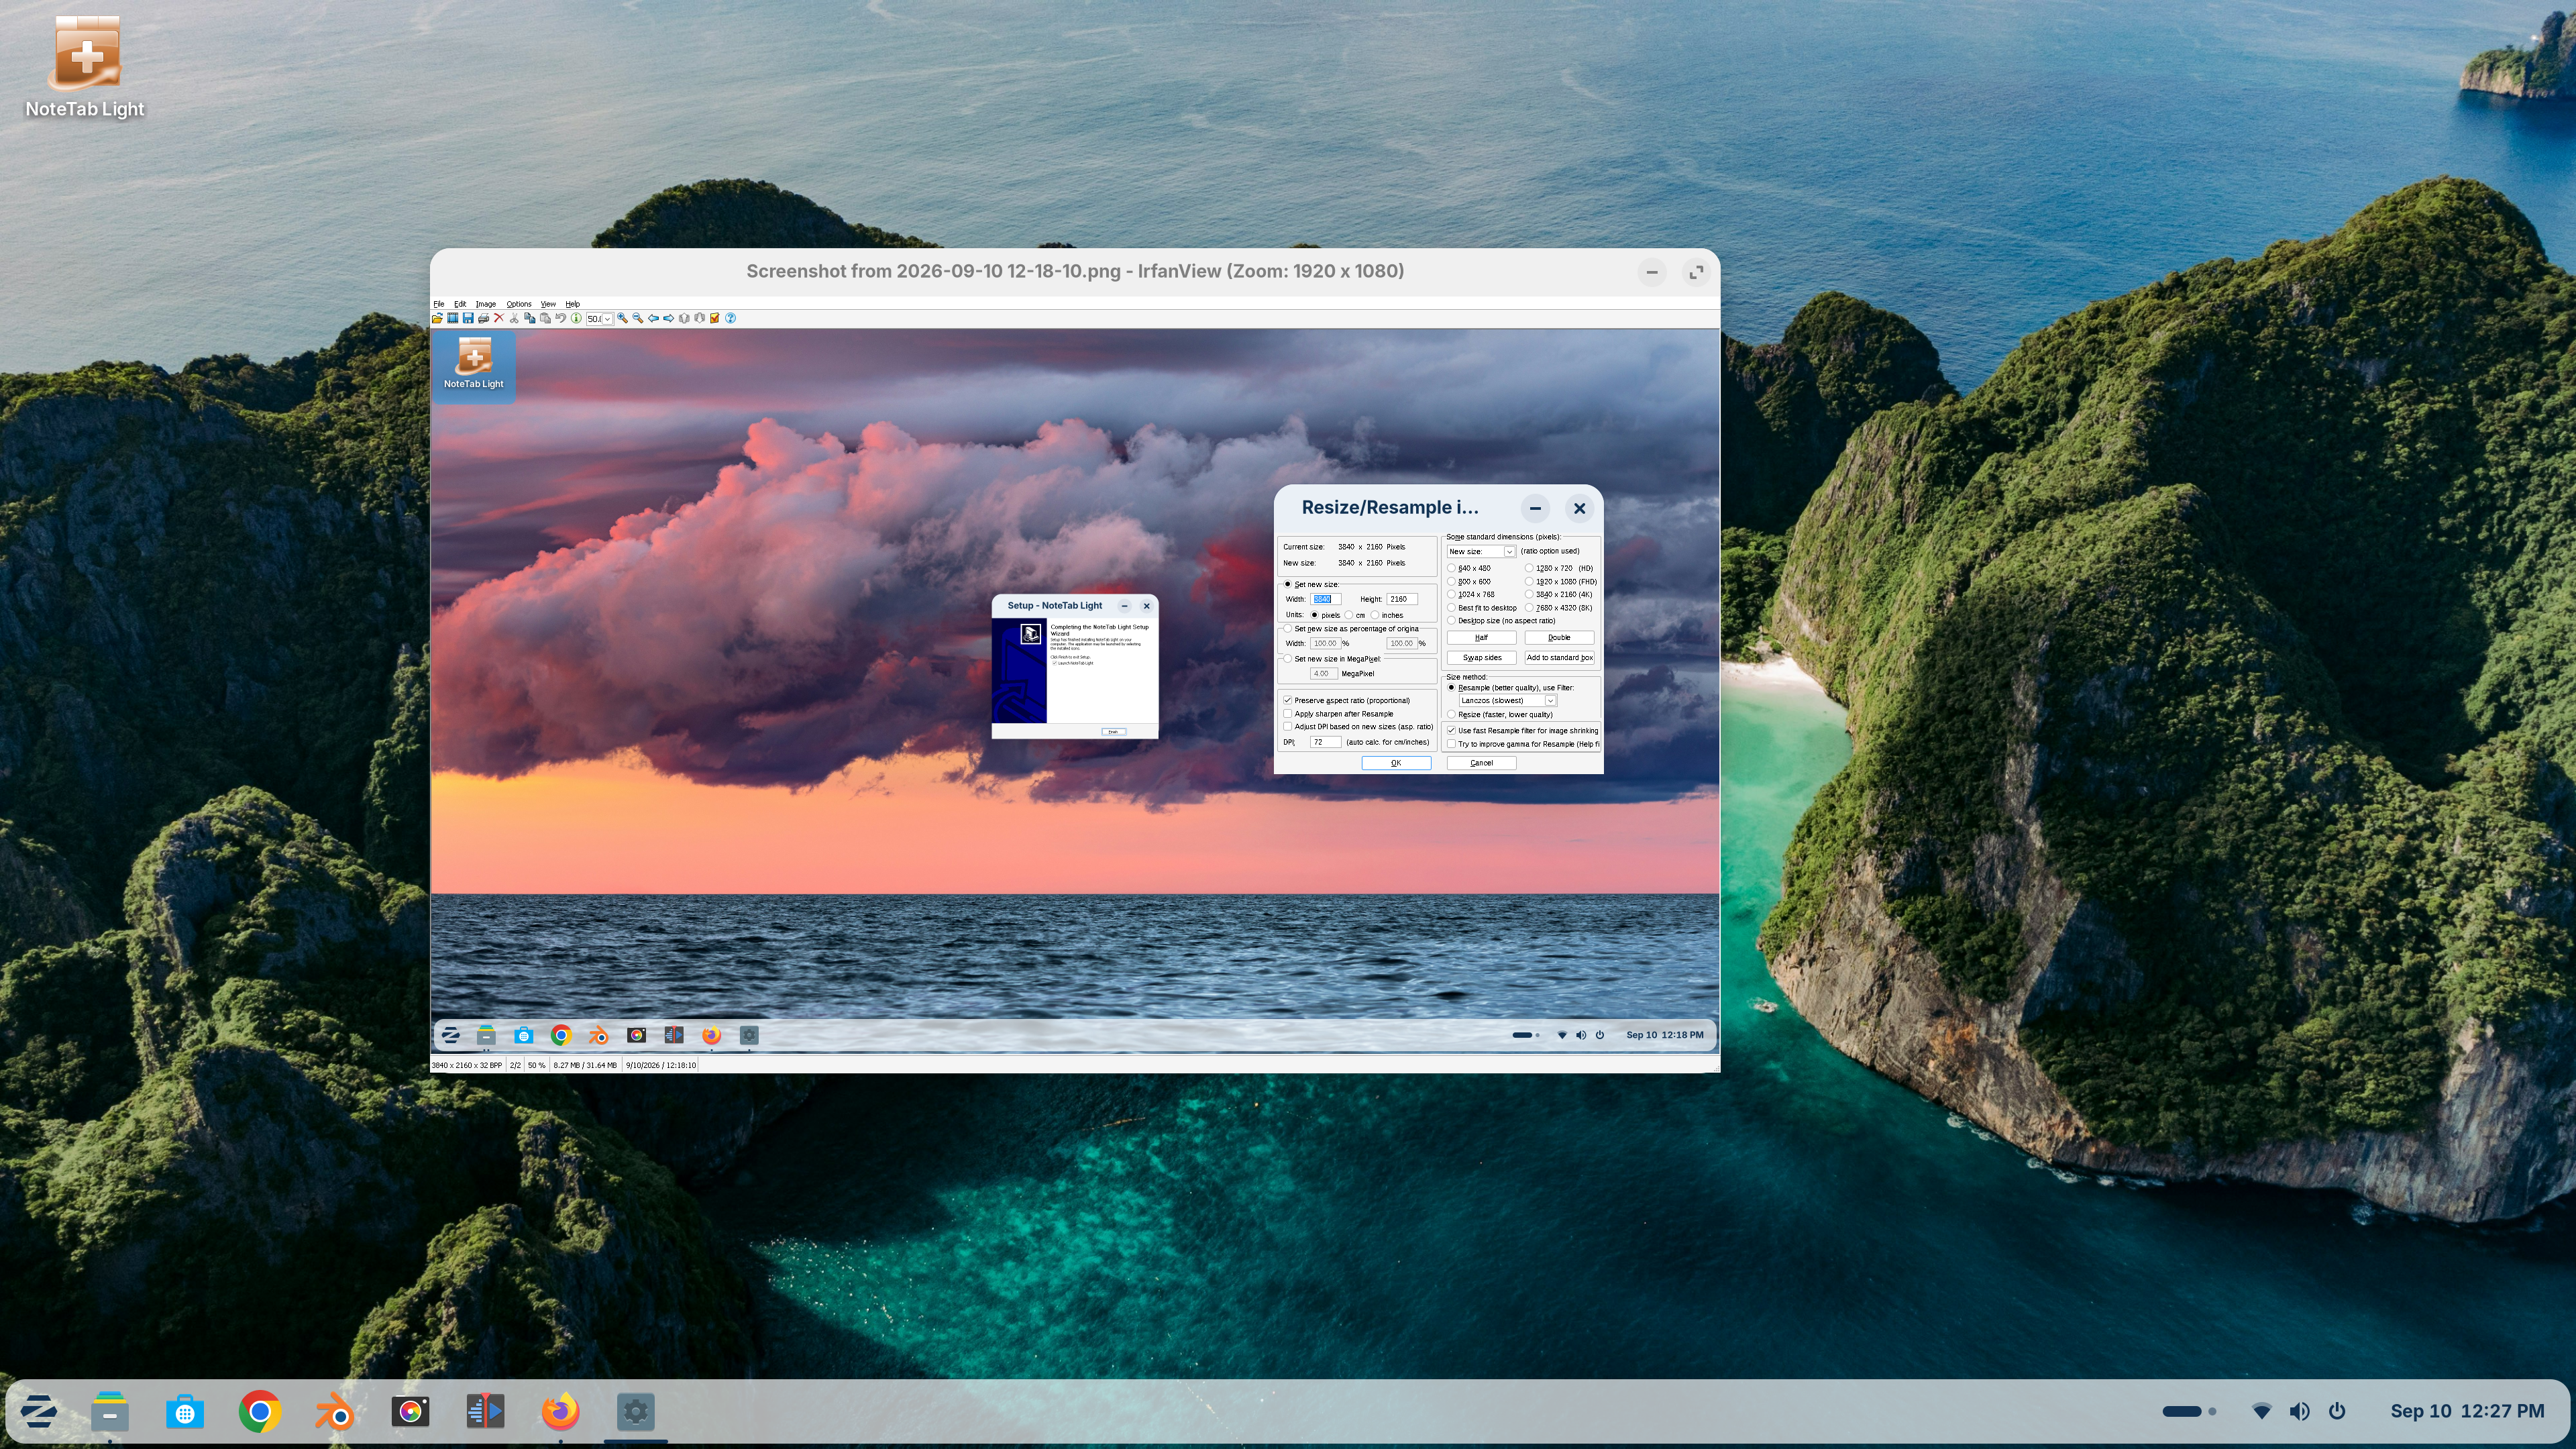The height and width of the screenshot is (1449, 2576).
Task: Open the zoom percentage dropdown in toolbar
Action: point(608,319)
